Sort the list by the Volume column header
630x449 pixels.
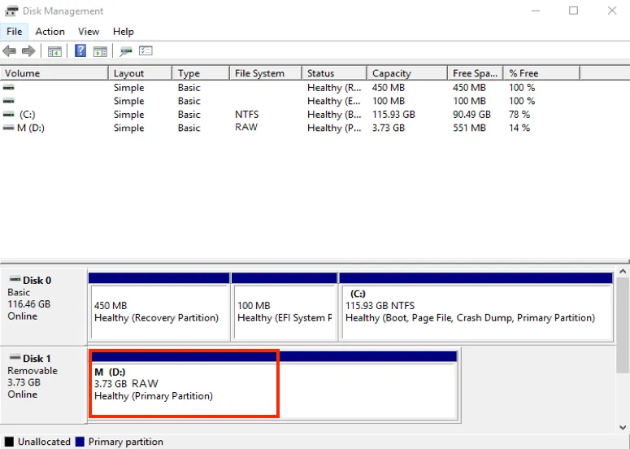[54, 73]
